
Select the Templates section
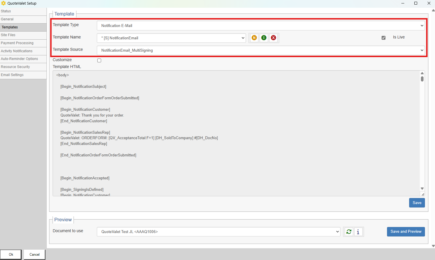pyautogui.click(x=23, y=27)
